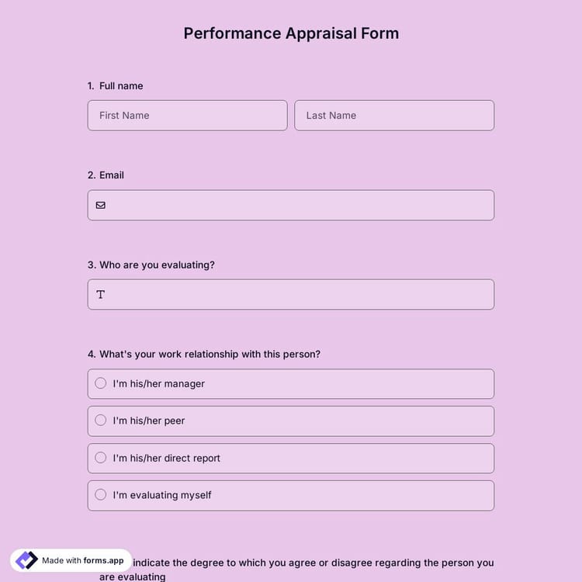This screenshot has height=582, width=582.
Task: Click the 'Who are you evaluating?' question label
Action: (x=157, y=265)
